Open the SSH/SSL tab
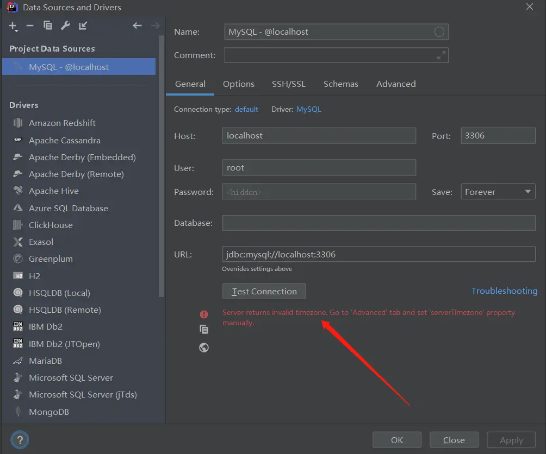The image size is (546, 454). point(288,84)
